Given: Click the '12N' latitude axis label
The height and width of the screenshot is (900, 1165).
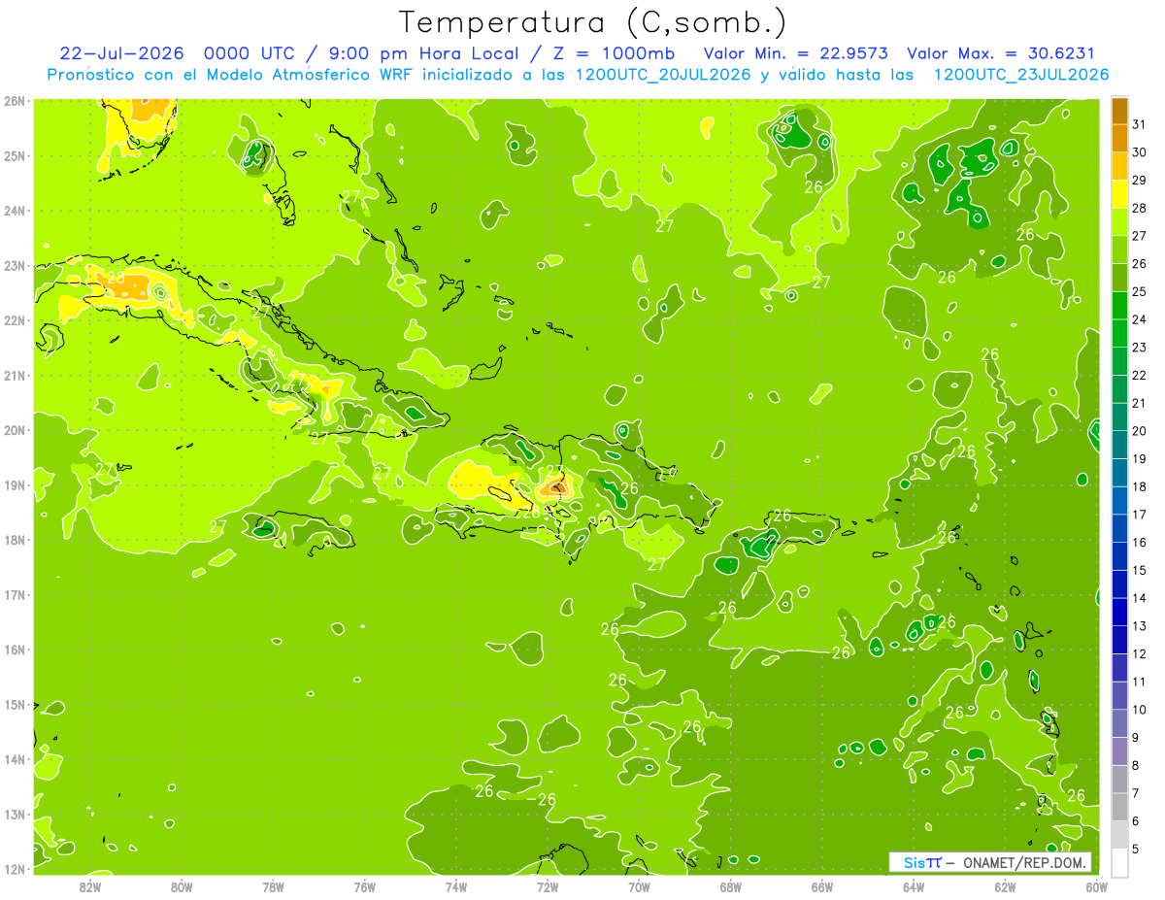Looking at the screenshot, I should tap(15, 869).
